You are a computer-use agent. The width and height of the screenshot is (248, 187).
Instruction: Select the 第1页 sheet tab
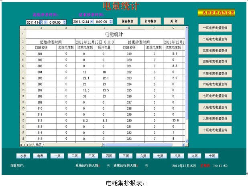pyautogui.click(x=39, y=144)
